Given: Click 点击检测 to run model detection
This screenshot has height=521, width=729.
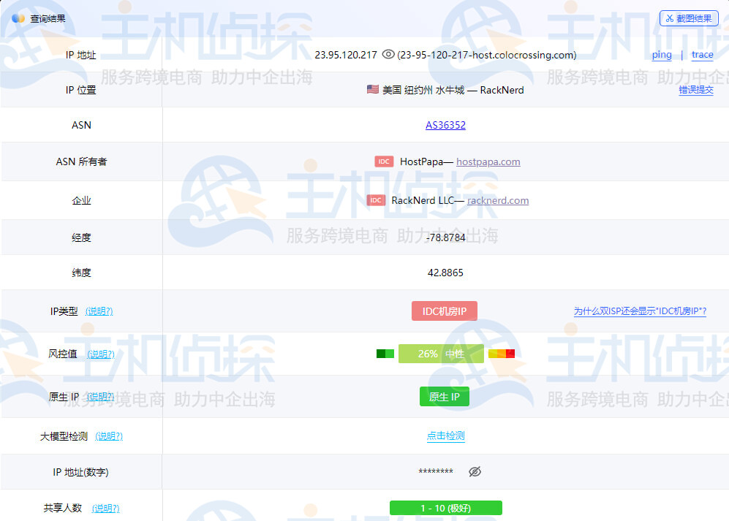Looking at the screenshot, I should (445, 436).
